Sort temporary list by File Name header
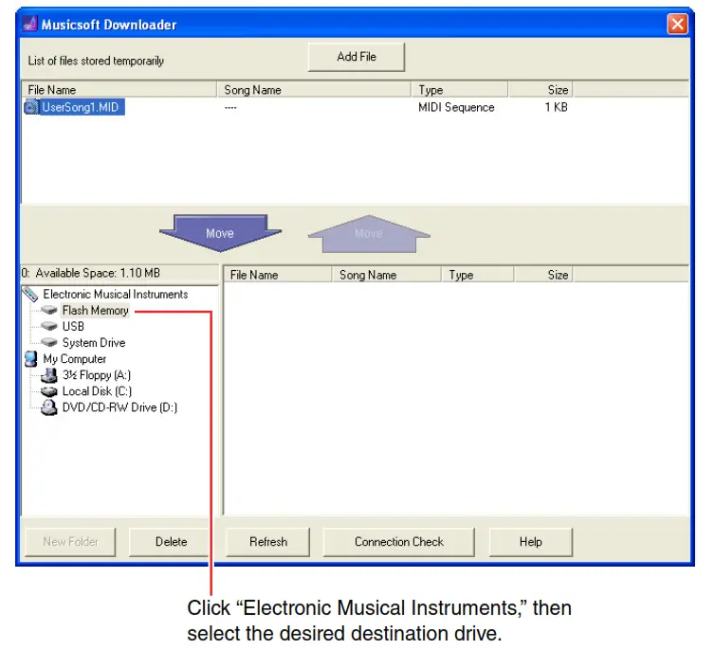 click(x=119, y=90)
